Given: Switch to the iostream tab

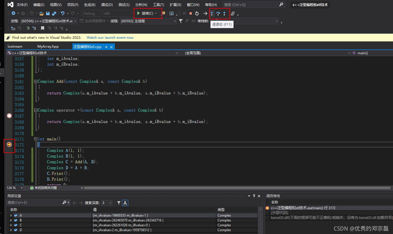Looking at the screenshot, I should click(x=15, y=47).
